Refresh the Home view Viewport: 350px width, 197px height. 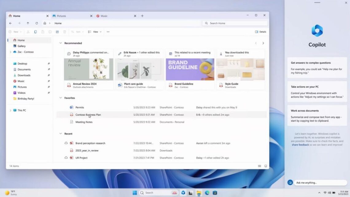tap(37, 23)
